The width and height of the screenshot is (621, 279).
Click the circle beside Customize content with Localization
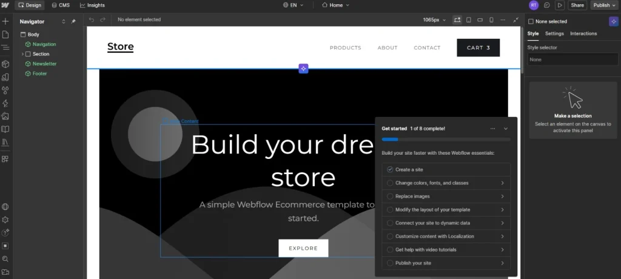[390, 236]
